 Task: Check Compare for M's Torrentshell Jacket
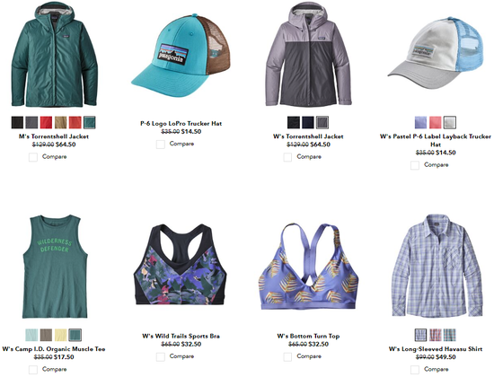[33, 157]
